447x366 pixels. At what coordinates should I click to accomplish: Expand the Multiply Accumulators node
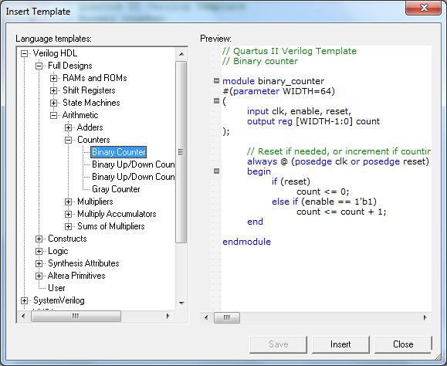68,214
